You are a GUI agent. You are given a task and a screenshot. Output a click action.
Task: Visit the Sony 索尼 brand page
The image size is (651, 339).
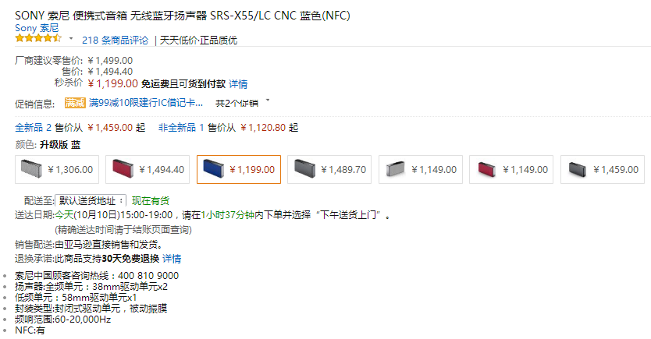(x=37, y=28)
